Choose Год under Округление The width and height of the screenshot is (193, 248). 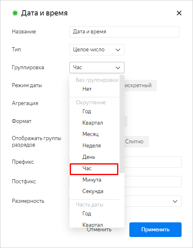94,112
